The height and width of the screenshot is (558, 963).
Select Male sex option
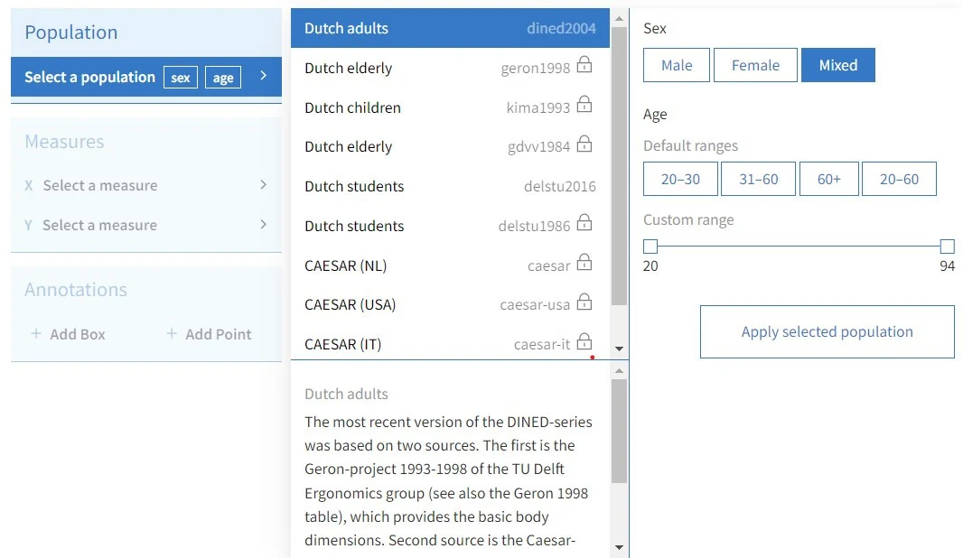click(677, 65)
